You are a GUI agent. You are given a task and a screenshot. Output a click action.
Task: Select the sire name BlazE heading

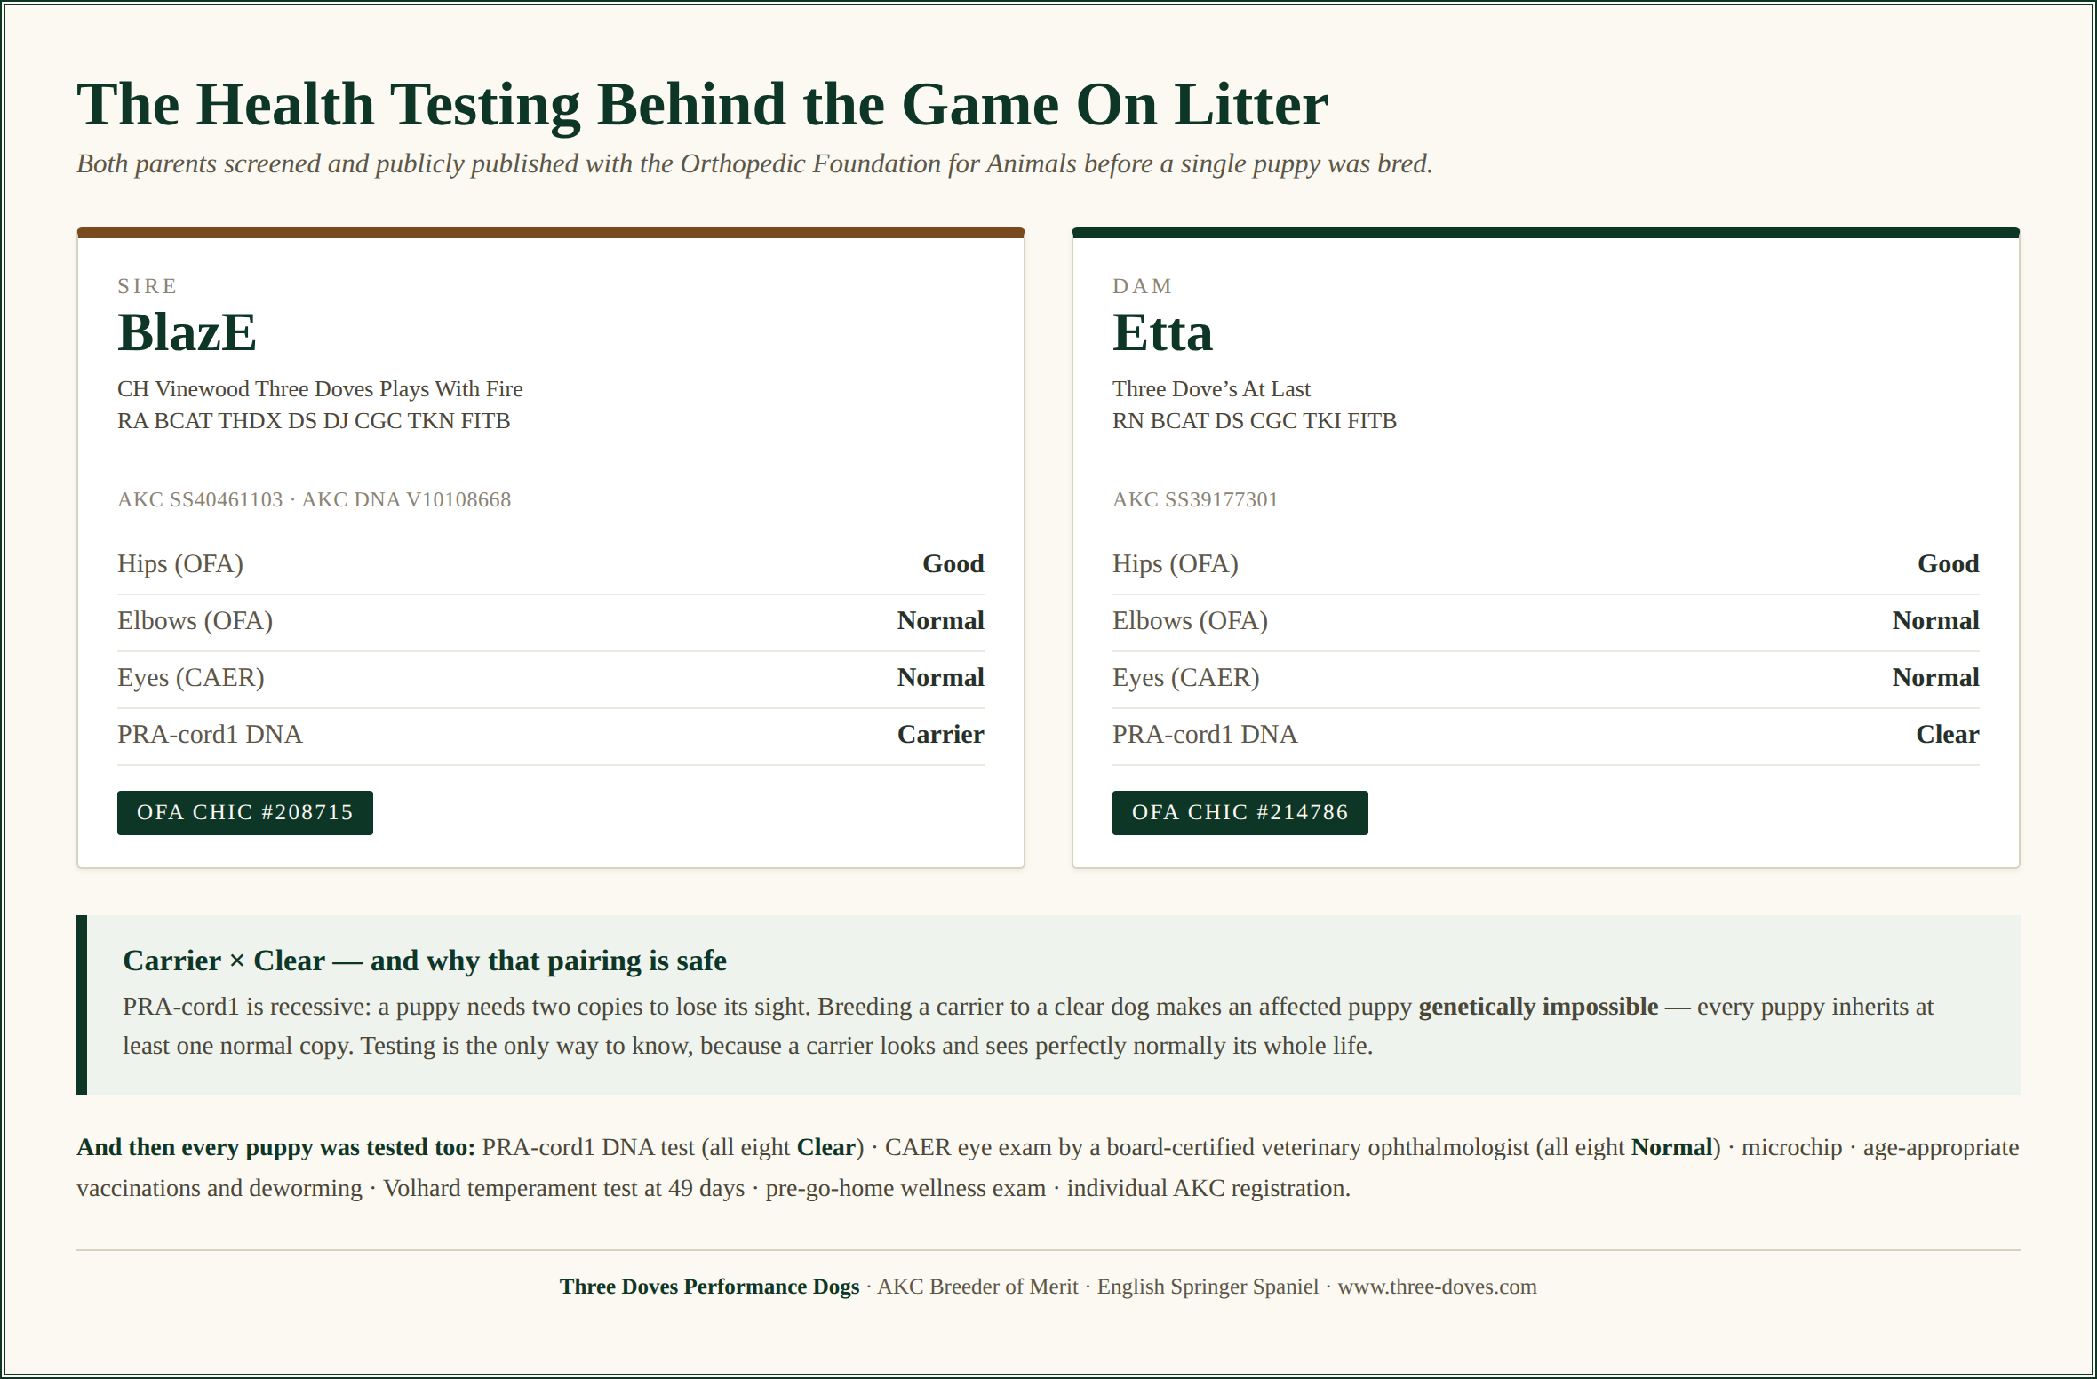click(x=187, y=332)
